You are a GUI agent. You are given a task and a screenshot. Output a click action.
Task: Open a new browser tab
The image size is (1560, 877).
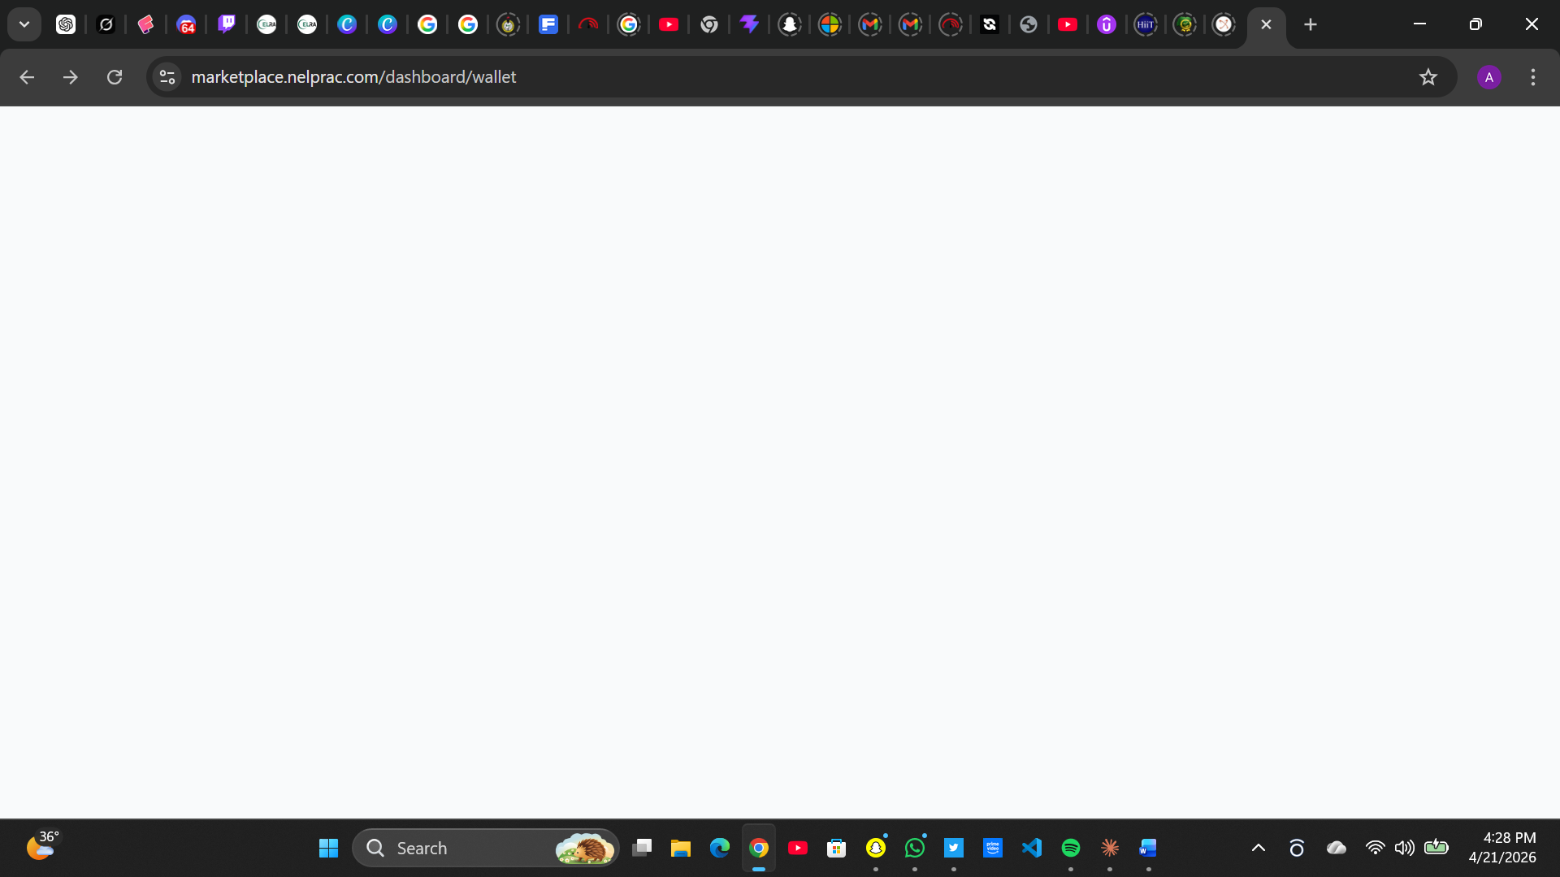click(1310, 24)
